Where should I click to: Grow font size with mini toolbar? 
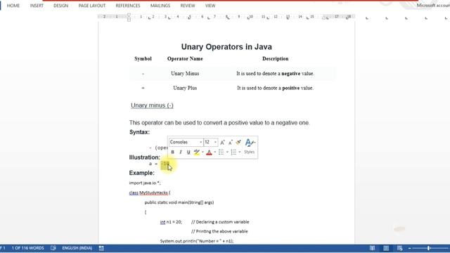point(222,142)
